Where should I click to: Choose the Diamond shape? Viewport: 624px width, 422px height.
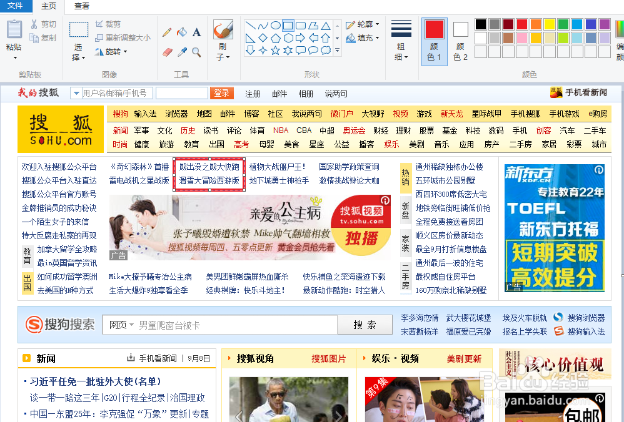point(263,38)
